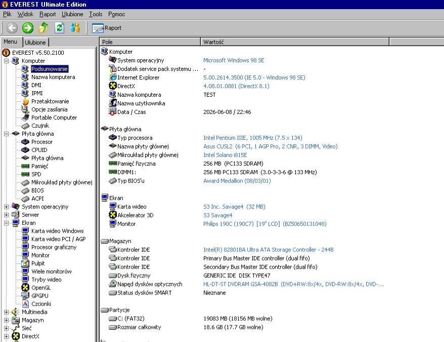This screenshot has height=342, width=444.
Task: Select the Opcje zasilania icon
Action: coord(25,109)
